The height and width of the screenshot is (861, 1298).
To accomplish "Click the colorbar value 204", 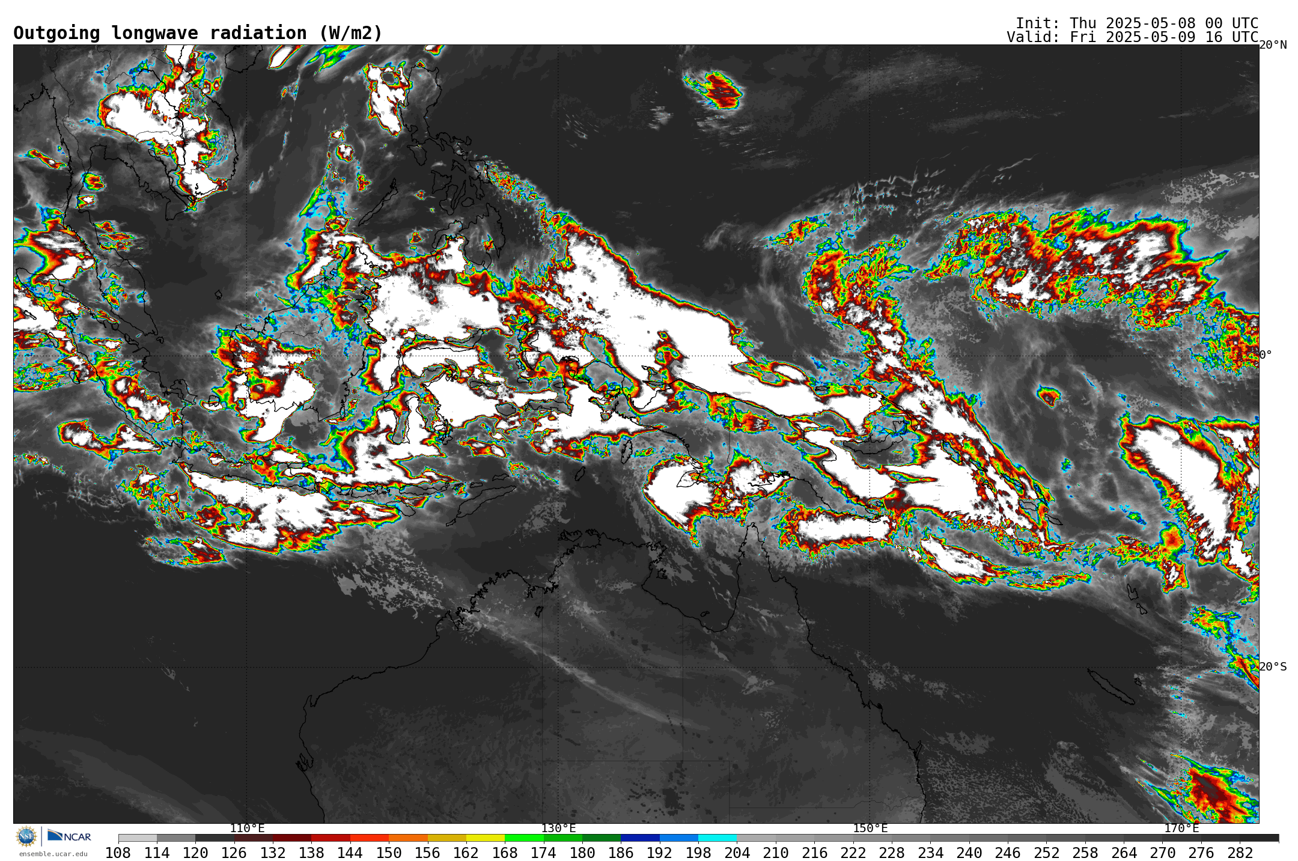I will click(737, 853).
